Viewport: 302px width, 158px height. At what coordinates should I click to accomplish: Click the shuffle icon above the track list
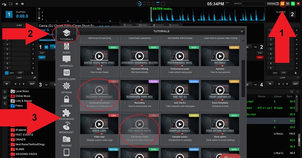pyautogui.click(x=291, y=91)
